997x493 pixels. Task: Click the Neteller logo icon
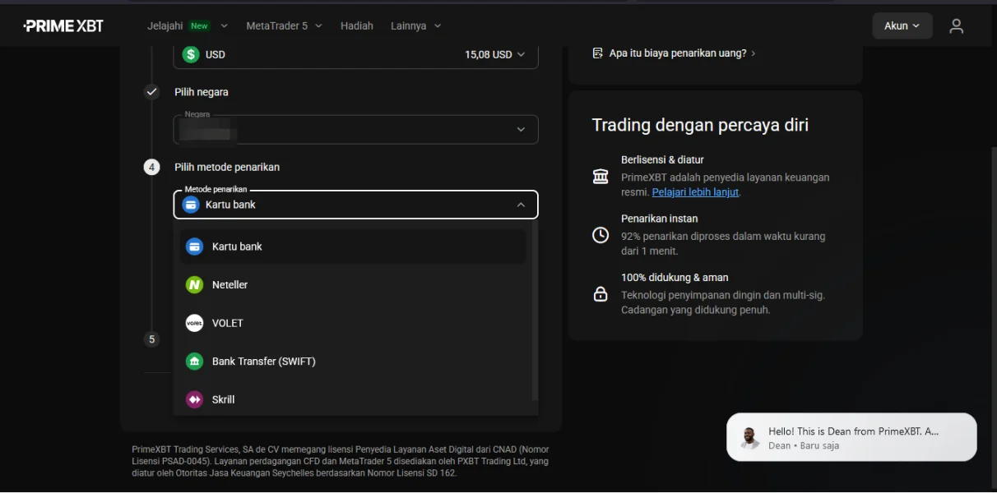pos(194,285)
